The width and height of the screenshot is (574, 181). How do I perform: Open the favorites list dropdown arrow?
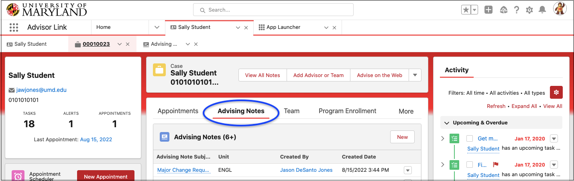tap(474, 10)
